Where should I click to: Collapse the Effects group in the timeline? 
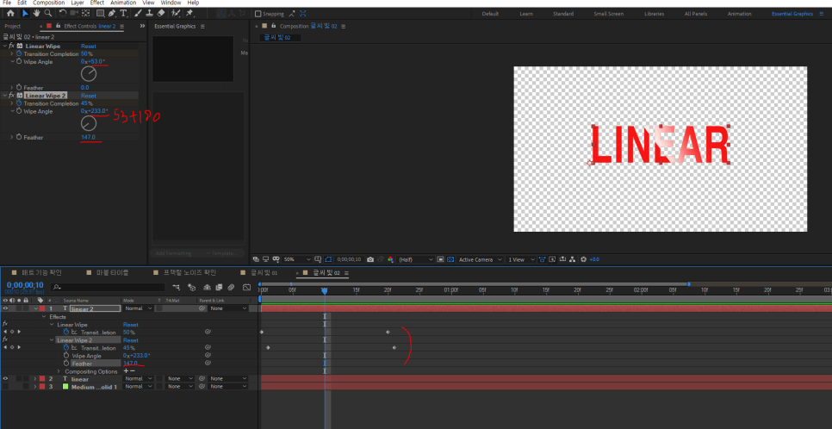point(44,317)
